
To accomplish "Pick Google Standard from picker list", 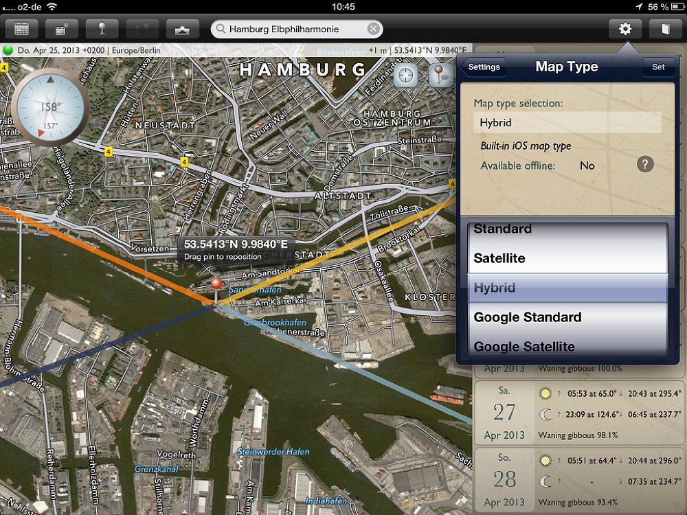I will point(528,317).
